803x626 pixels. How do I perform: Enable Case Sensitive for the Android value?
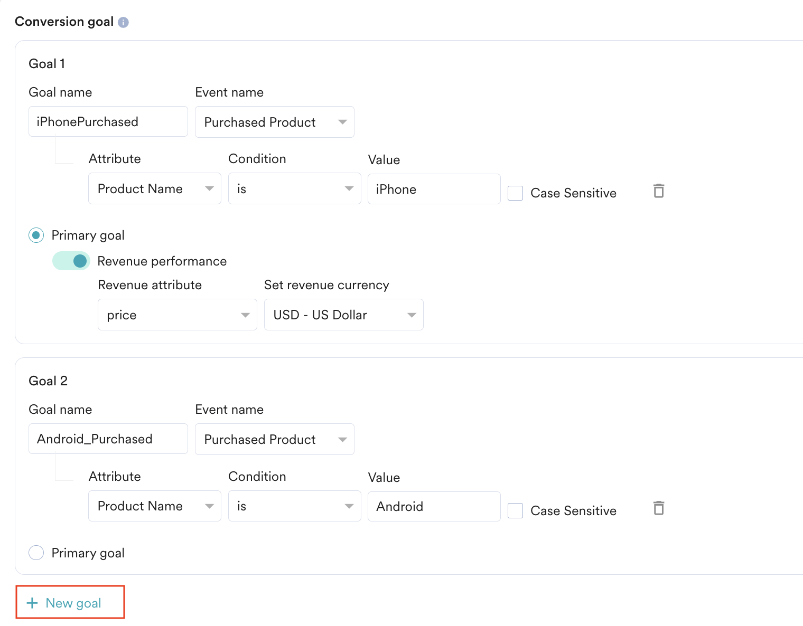tap(515, 510)
